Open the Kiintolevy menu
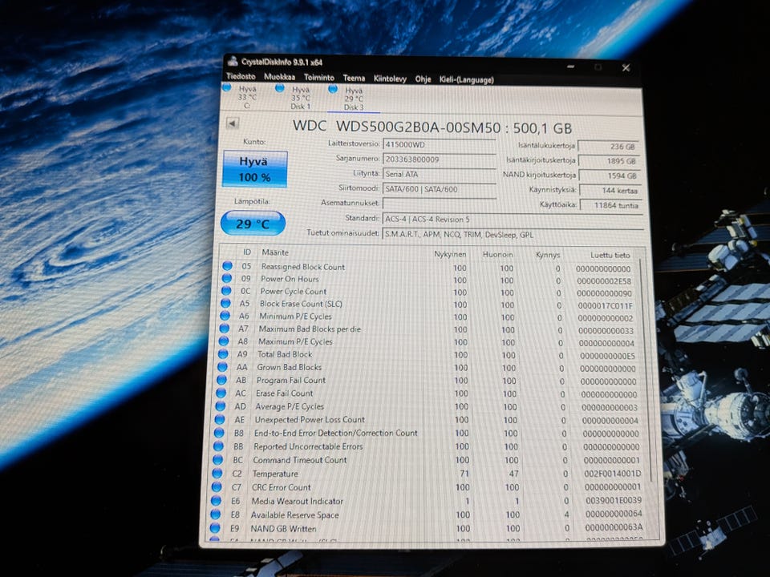Screen dimensions: 770x577 390,79
